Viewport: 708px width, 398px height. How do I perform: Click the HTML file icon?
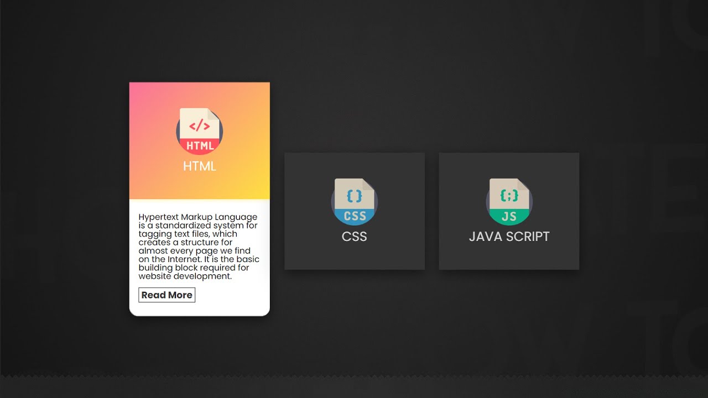click(x=199, y=132)
